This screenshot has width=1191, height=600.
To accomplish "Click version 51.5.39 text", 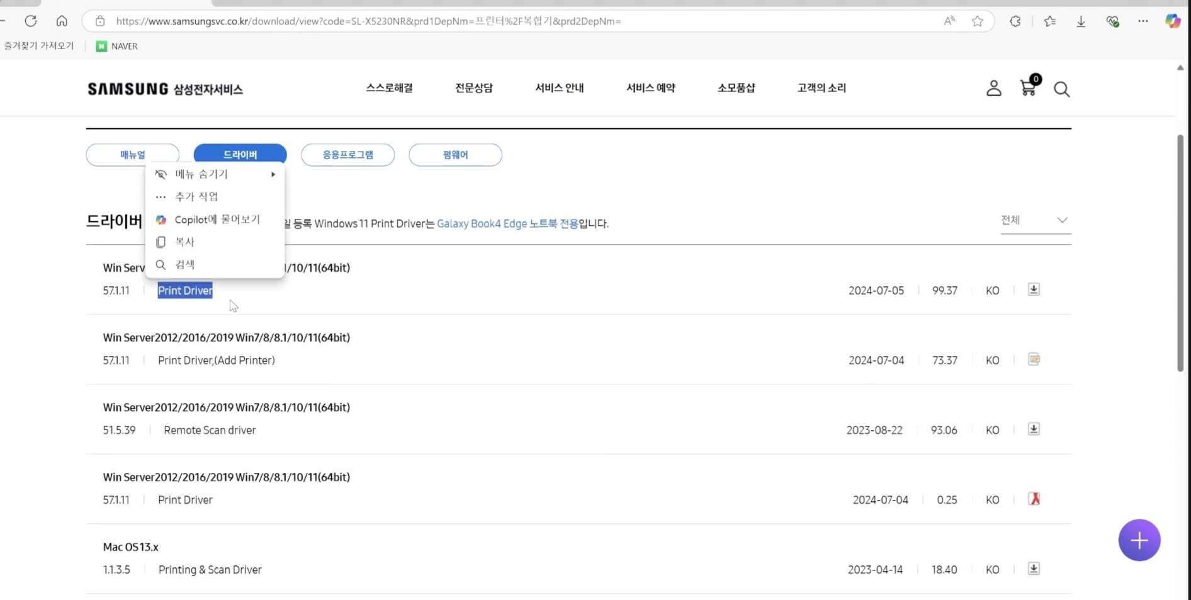I will (x=119, y=430).
